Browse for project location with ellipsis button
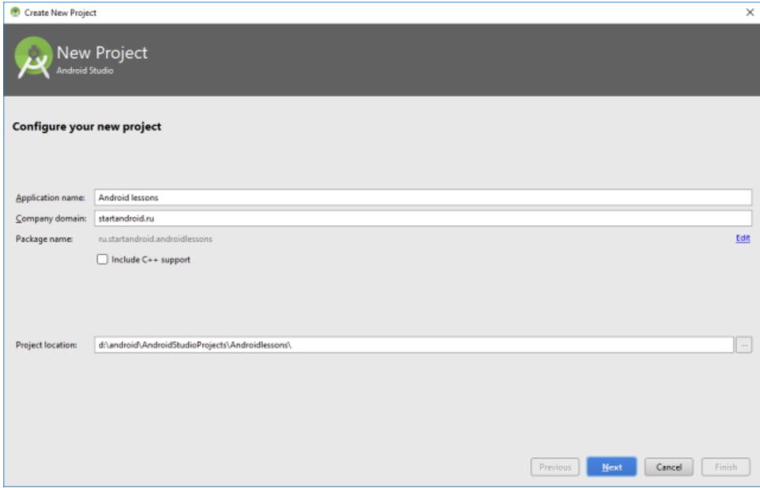The width and height of the screenshot is (760, 488). [x=744, y=345]
